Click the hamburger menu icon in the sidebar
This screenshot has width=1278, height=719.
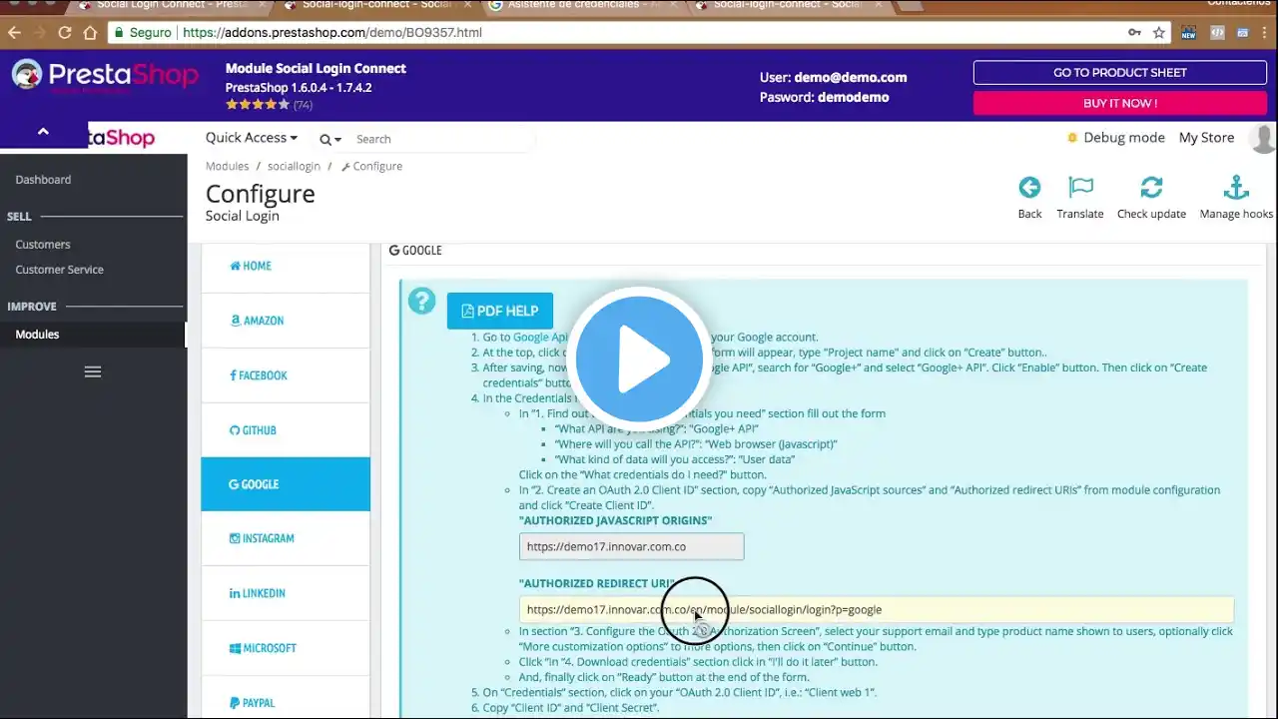click(x=93, y=371)
